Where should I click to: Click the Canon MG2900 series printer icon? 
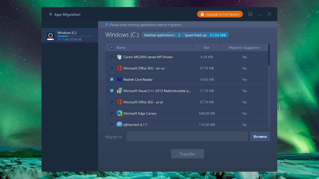(x=120, y=57)
